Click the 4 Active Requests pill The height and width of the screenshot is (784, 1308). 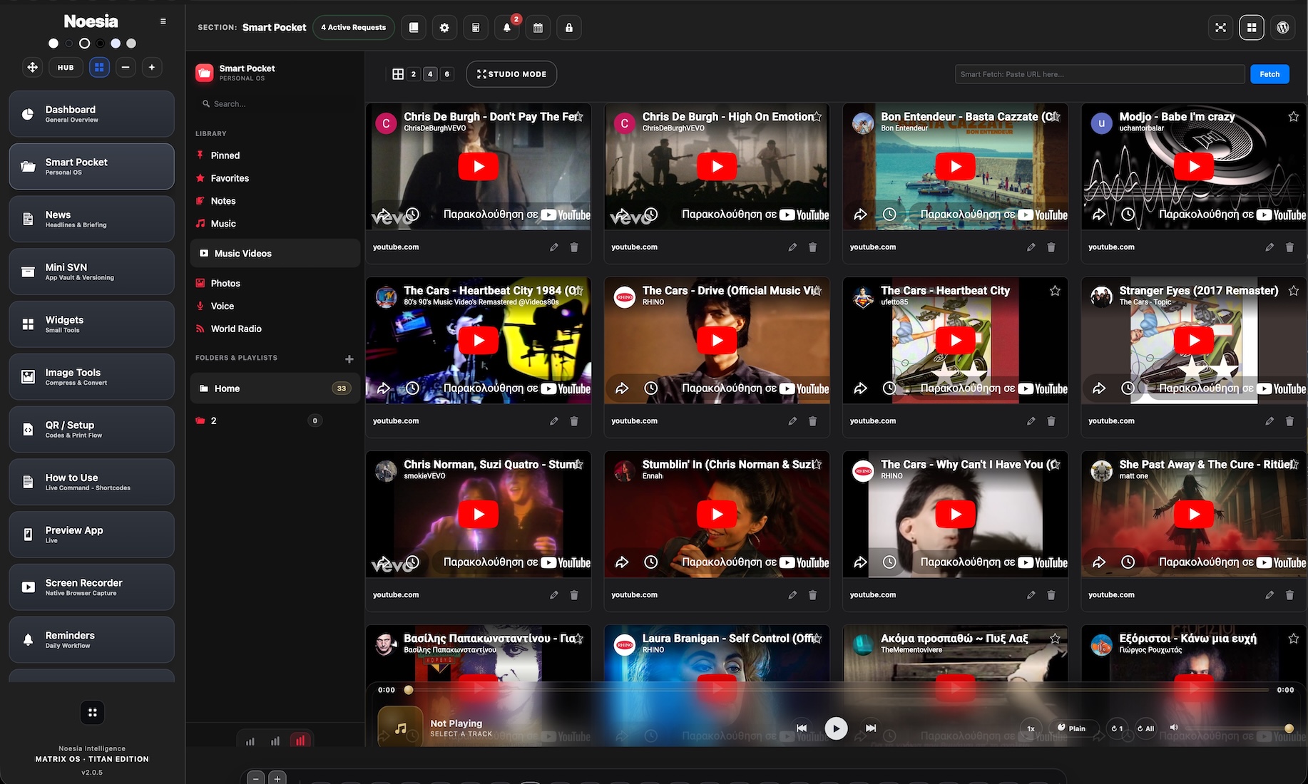[x=354, y=28]
